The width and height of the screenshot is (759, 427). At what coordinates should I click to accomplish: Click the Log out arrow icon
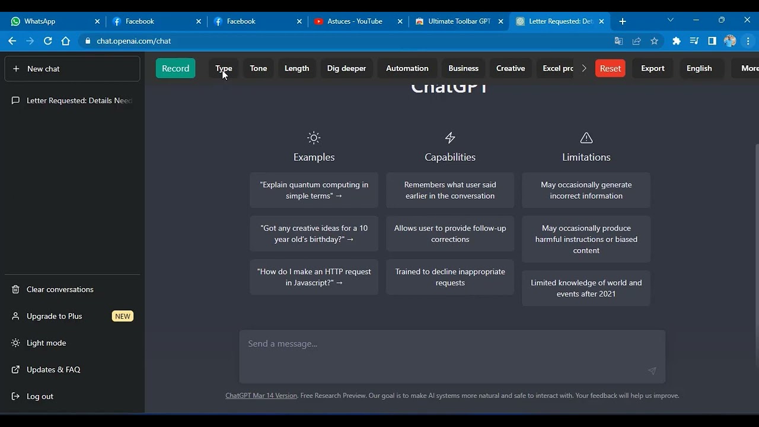point(16,396)
